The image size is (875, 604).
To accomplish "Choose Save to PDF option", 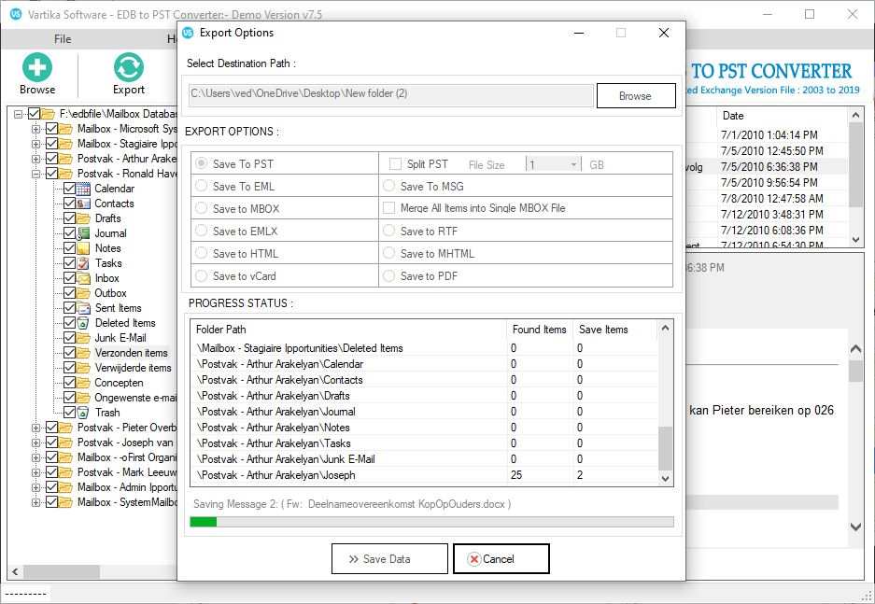I will tap(389, 275).
